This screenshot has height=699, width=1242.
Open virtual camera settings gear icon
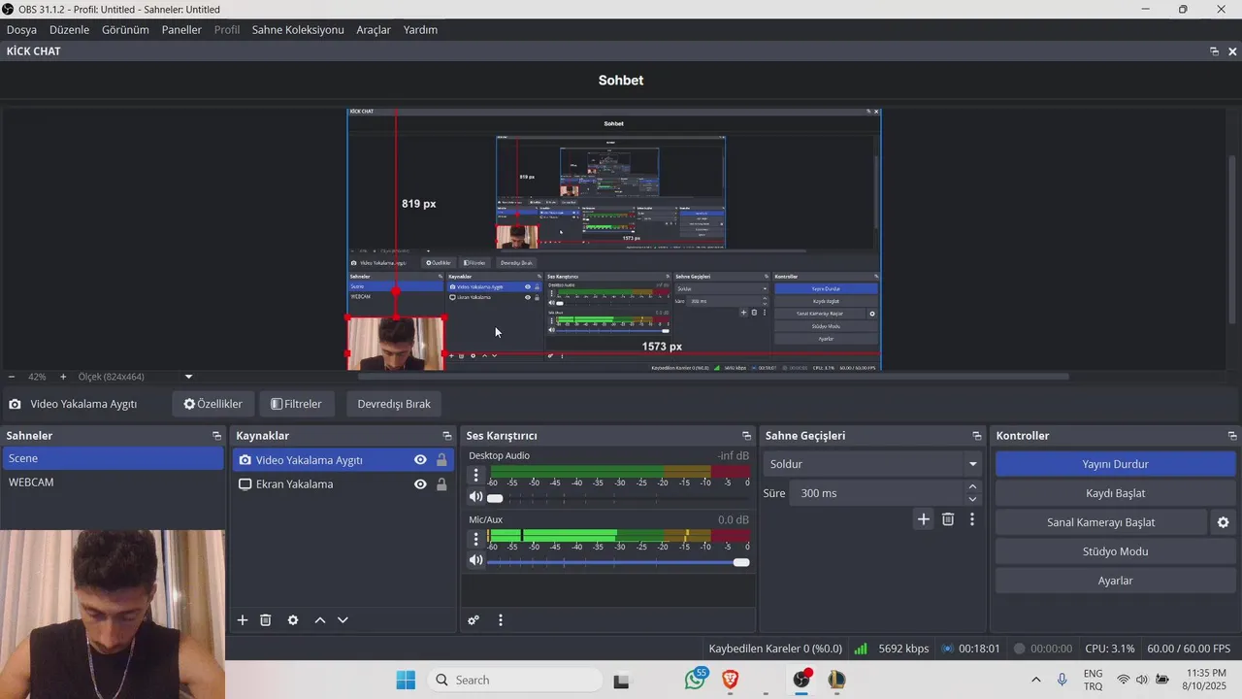(x=1223, y=522)
